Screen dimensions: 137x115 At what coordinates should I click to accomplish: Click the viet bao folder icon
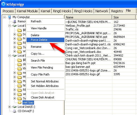point(20,102)
